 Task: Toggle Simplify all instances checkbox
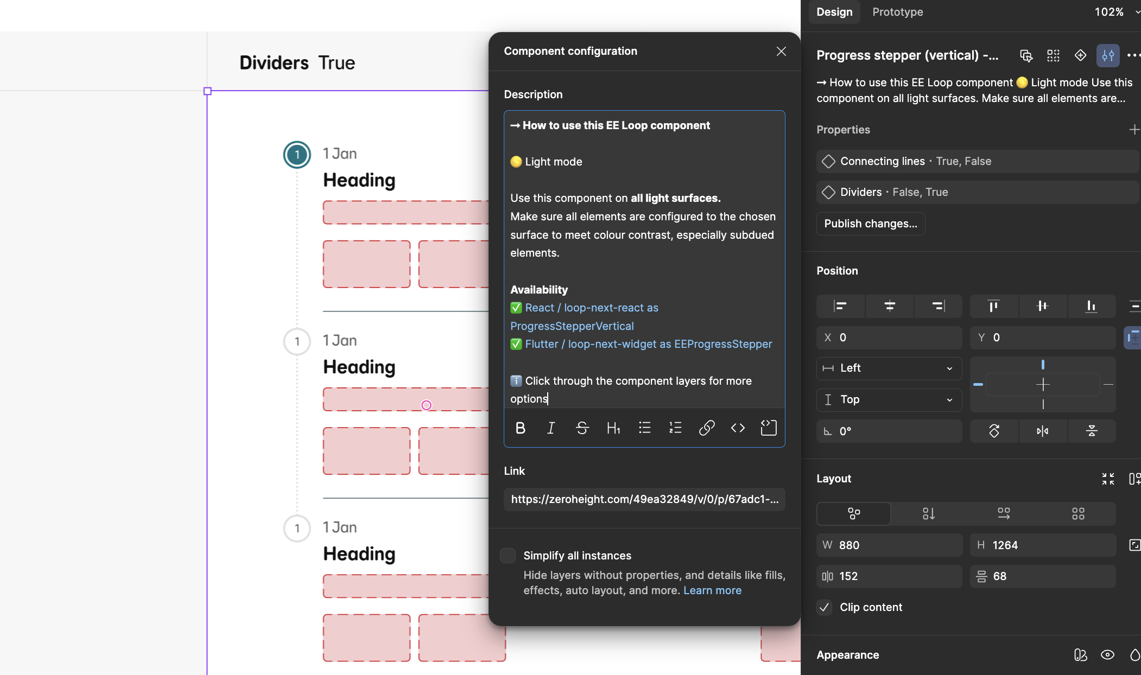click(x=508, y=556)
